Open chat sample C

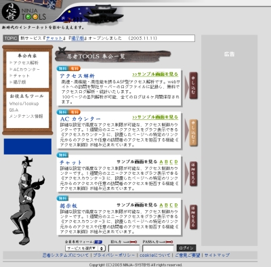pos(171,162)
